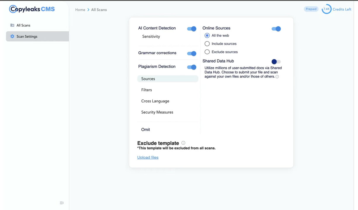Turn off Grammar corrections switch
This screenshot has height=210, width=358.
pyautogui.click(x=192, y=53)
